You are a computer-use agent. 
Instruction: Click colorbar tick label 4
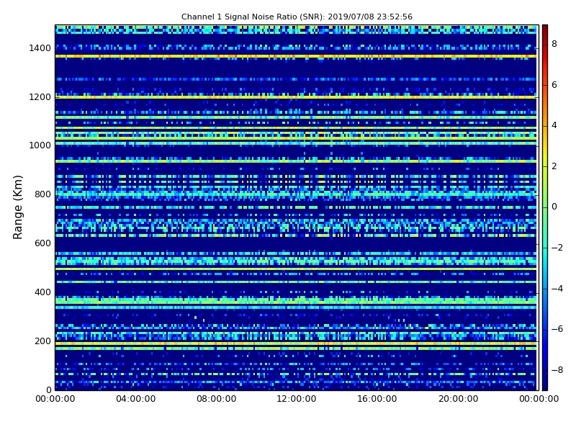(x=554, y=125)
